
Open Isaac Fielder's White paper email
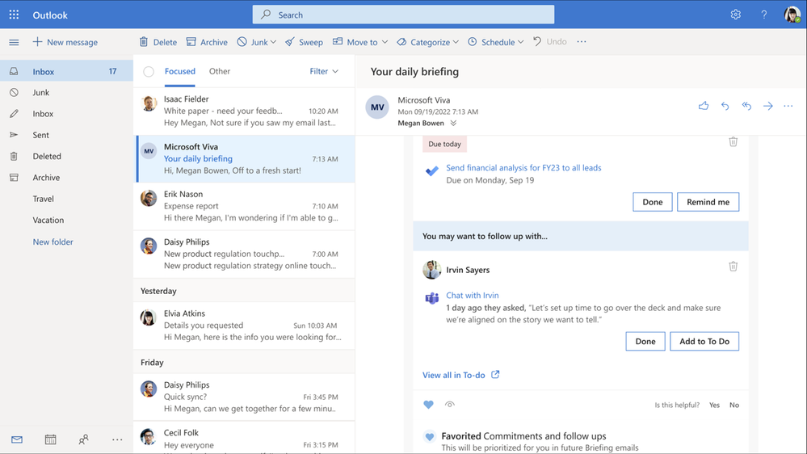[x=244, y=111]
